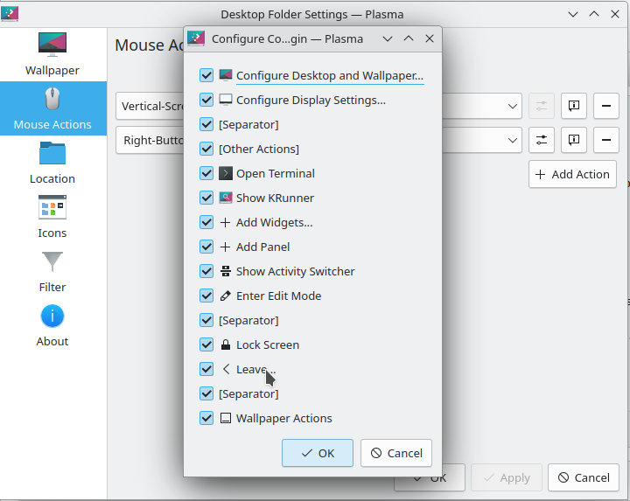The width and height of the screenshot is (630, 501).
Task: Select the Location folder icon
Action: [52, 162]
